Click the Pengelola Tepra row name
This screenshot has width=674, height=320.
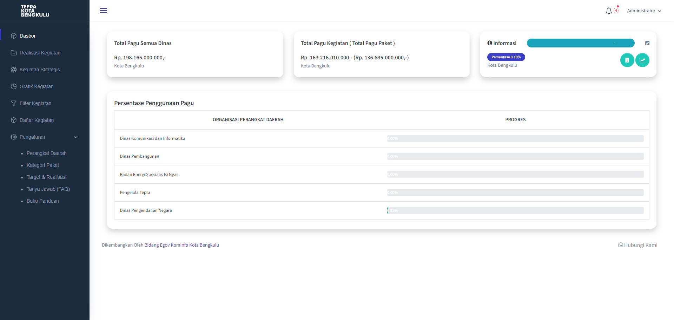[135, 192]
